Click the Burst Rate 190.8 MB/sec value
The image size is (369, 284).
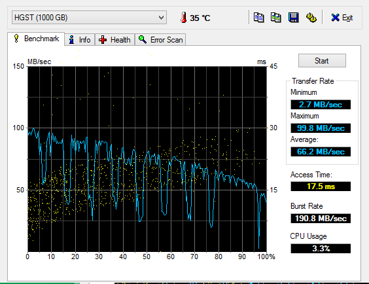[321, 219]
